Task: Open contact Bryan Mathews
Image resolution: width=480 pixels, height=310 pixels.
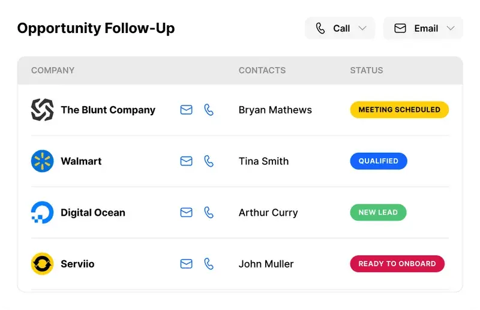Action: (x=275, y=110)
